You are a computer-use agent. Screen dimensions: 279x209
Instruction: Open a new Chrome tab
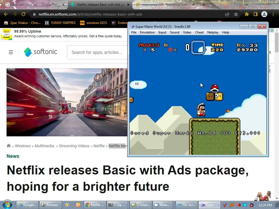pyautogui.click(x=204, y=5)
